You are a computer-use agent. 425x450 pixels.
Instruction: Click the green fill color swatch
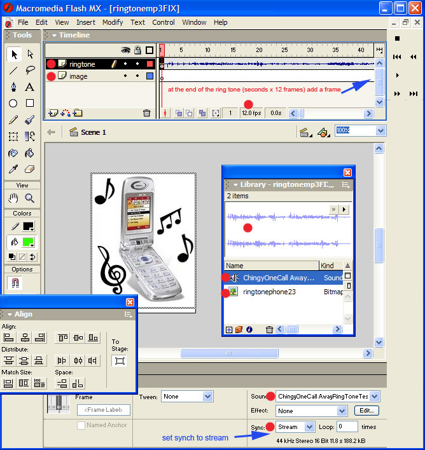coord(29,242)
